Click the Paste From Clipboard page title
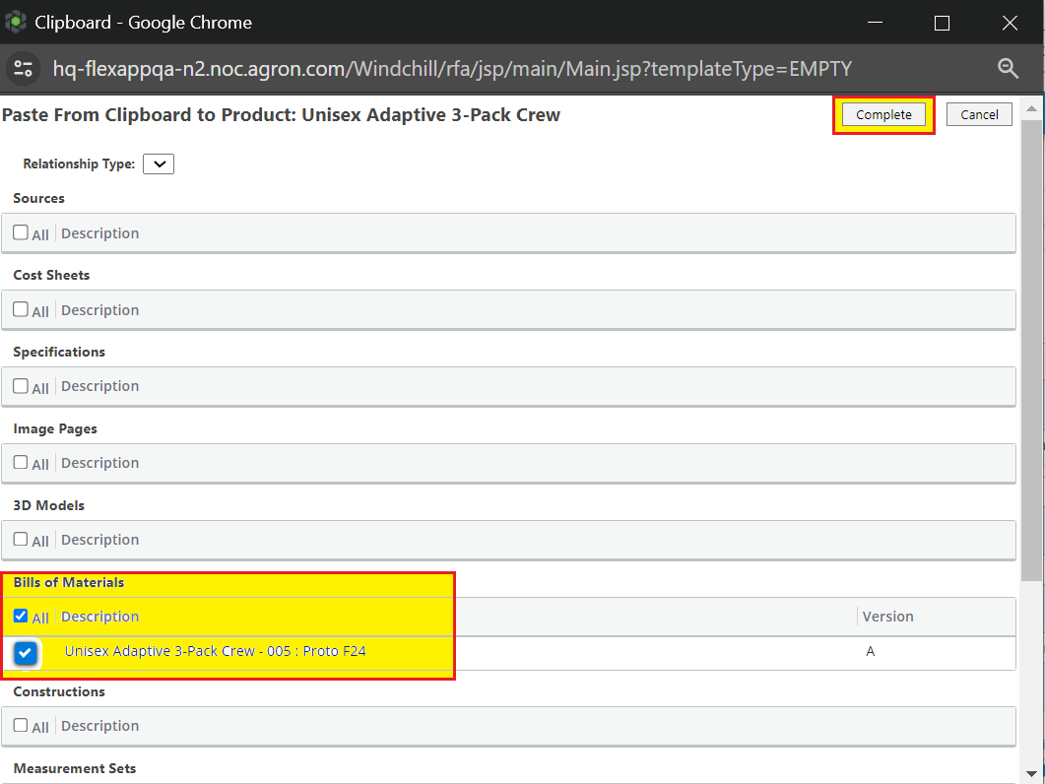Viewport: 1045px width, 784px height. [x=281, y=114]
